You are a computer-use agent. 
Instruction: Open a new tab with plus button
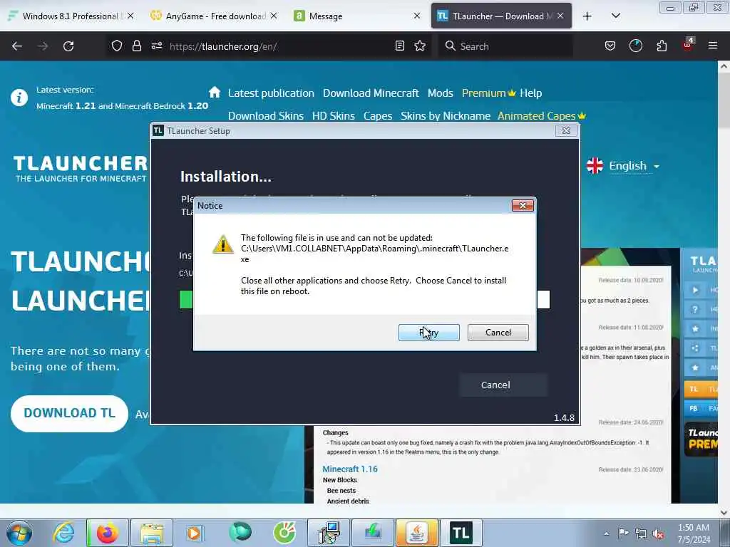(587, 16)
